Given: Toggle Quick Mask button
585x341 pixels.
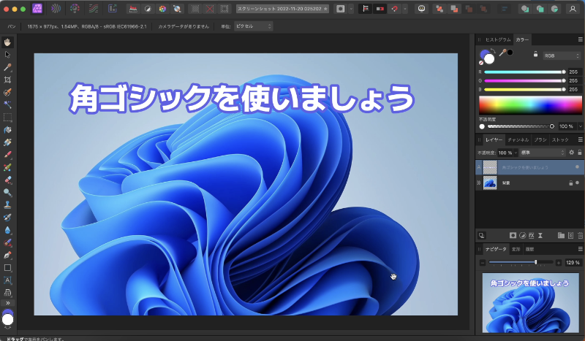Looking at the screenshot, I should click(x=340, y=9).
